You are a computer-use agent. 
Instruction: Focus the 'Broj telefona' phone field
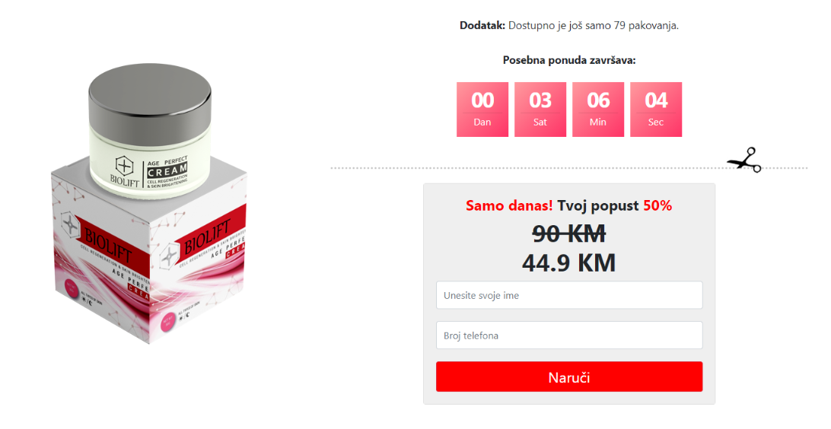(569, 335)
